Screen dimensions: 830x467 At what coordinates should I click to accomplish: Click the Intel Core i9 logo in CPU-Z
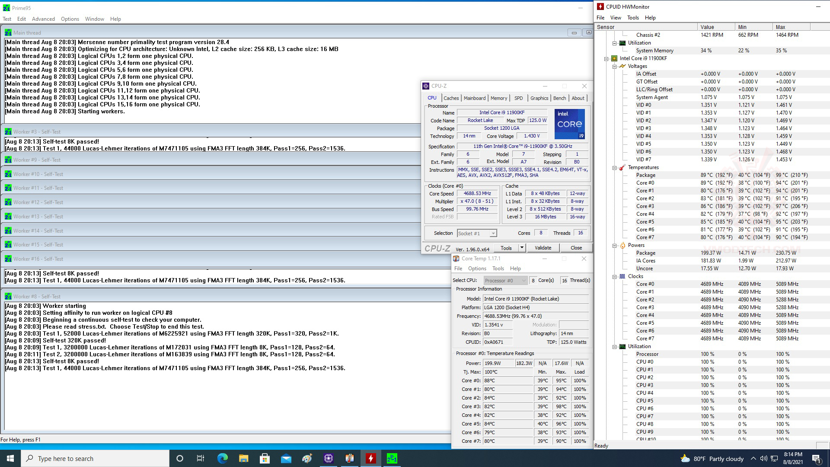569,124
